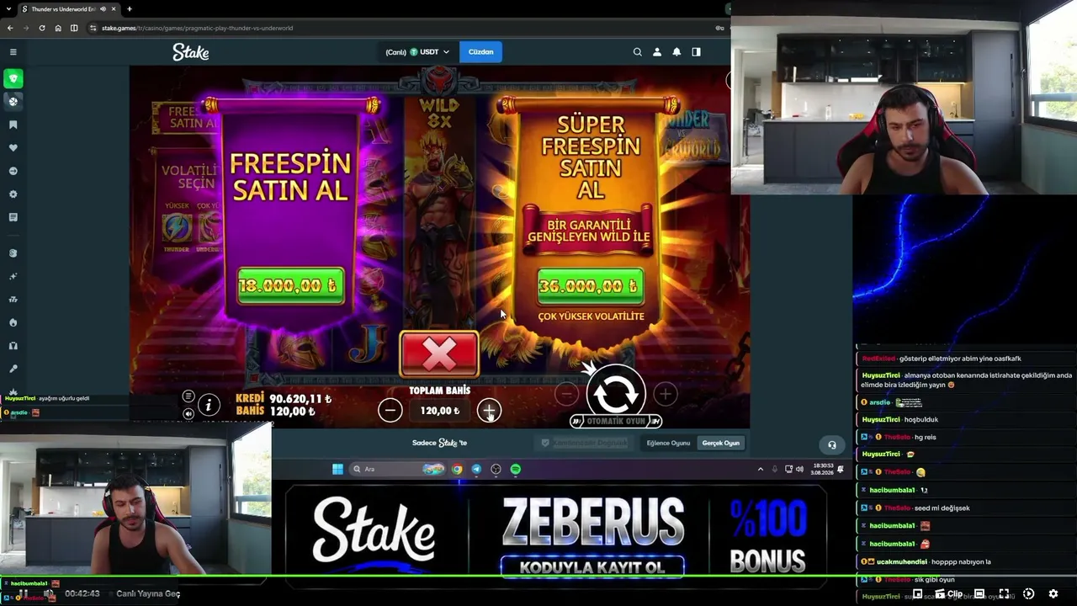Click the heart favorites icon in sidebar
The image size is (1077, 606).
point(13,148)
